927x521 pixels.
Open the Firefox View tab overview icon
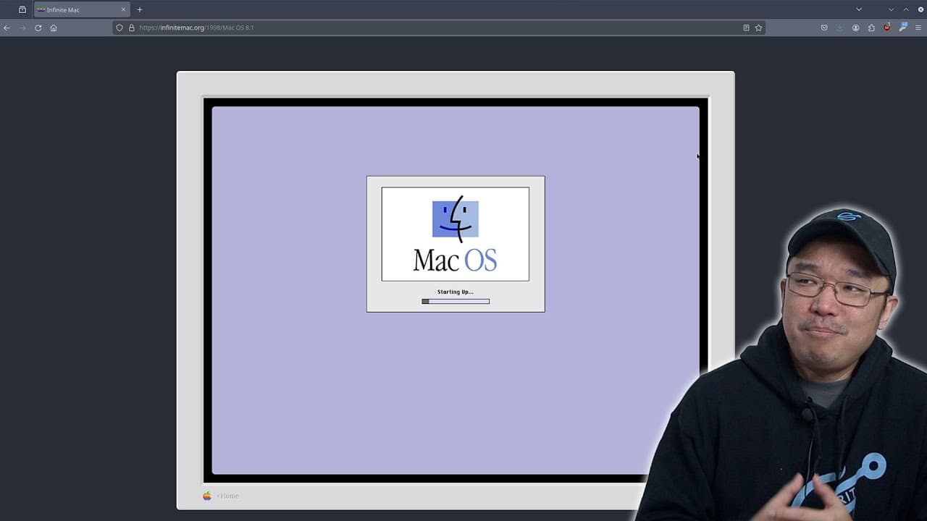(x=22, y=9)
